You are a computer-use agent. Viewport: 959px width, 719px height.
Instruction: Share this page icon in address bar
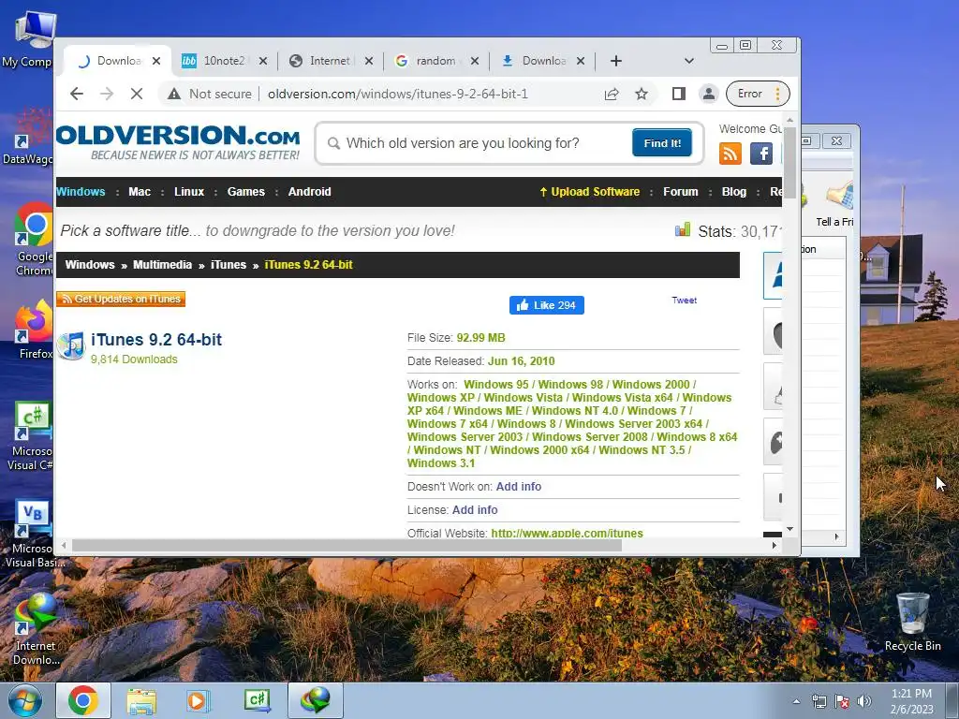[x=611, y=94]
